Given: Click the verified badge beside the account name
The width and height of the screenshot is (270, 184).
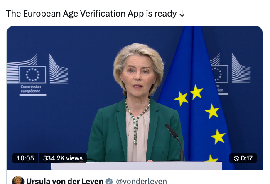Looking at the screenshot, I should (109, 181).
